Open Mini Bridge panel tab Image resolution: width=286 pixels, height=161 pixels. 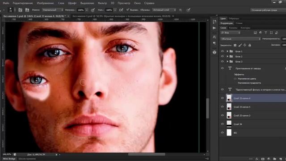click(9, 159)
